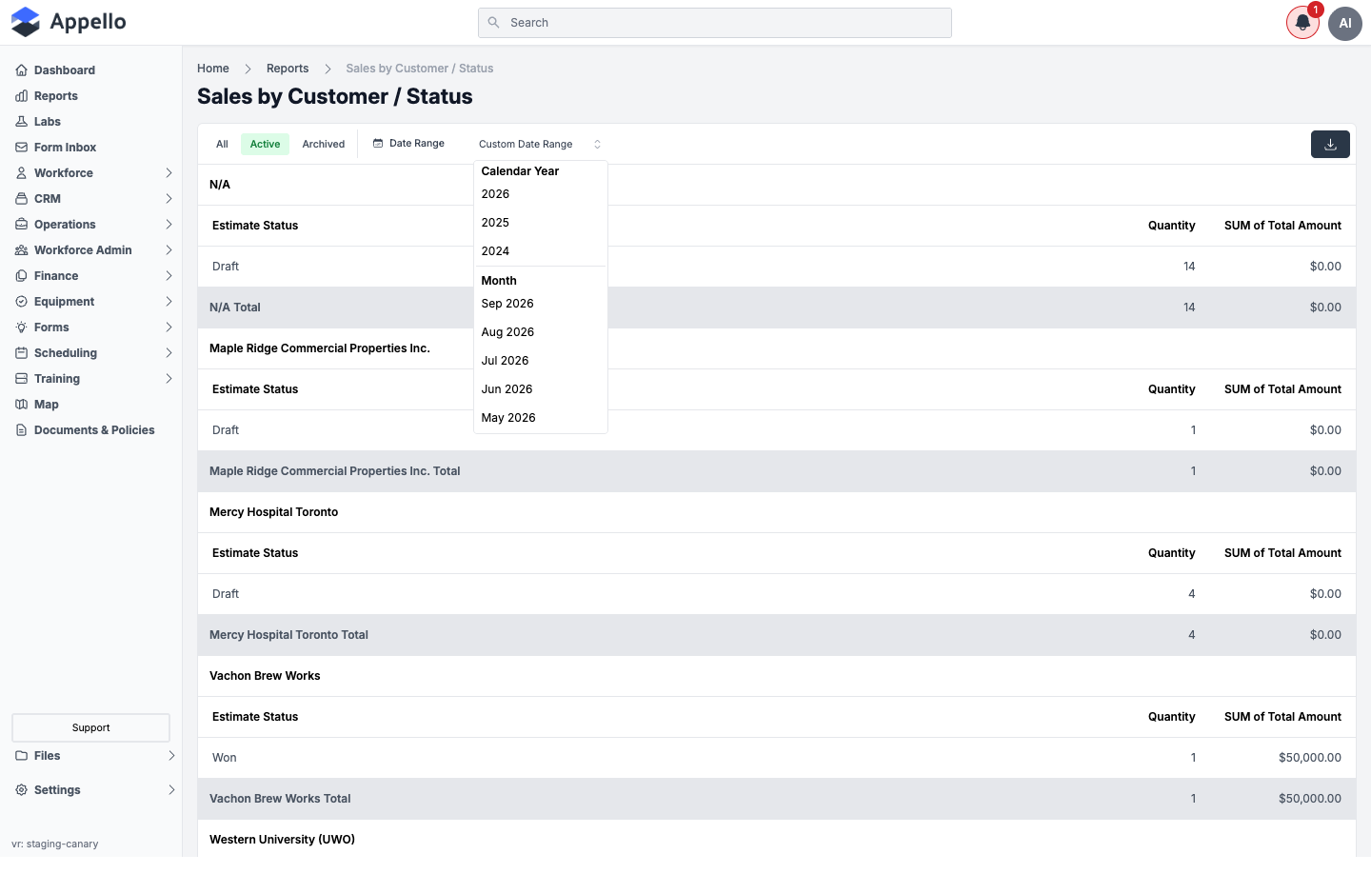Expand the Scheduling sidebar section
This screenshot has width=1371, height=874.
pyautogui.click(x=169, y=353)
